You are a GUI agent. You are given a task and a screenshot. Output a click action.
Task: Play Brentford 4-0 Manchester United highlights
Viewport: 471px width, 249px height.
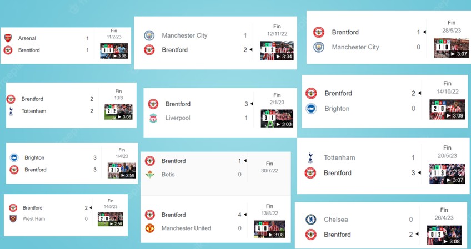[x=269, y=228]
